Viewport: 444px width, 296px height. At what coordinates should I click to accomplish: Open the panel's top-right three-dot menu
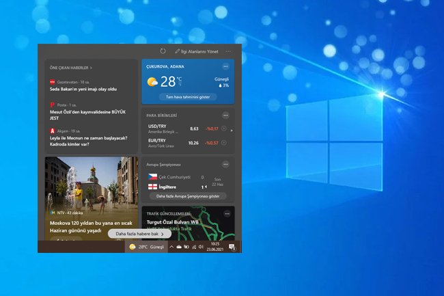(x=228, y=51)
